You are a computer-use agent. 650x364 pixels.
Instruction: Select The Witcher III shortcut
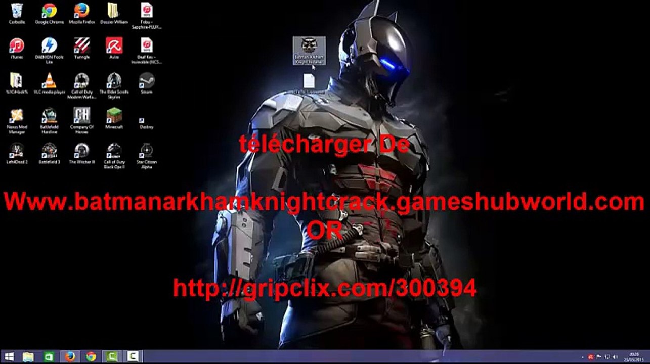81,153
